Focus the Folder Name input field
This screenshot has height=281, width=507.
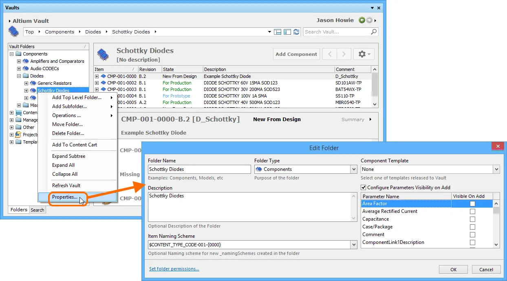[199, 169]
